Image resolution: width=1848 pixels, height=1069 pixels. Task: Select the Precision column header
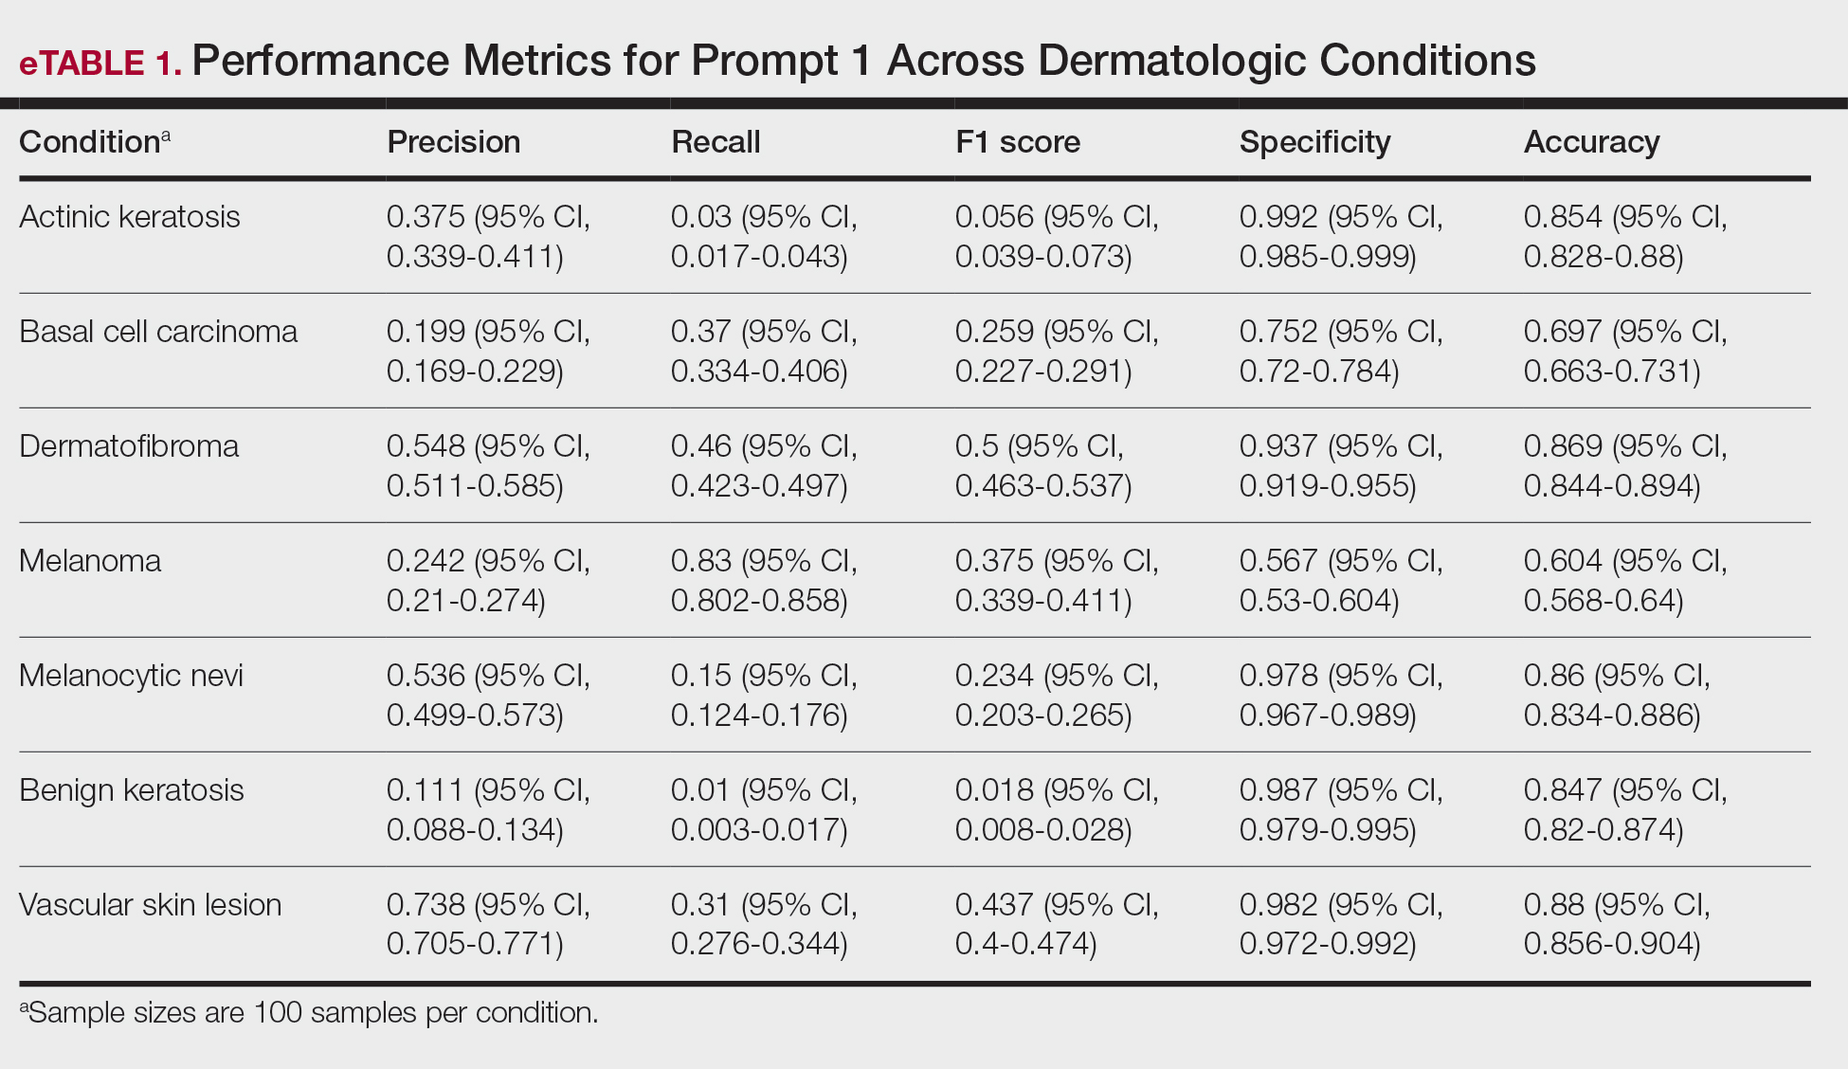454,142
